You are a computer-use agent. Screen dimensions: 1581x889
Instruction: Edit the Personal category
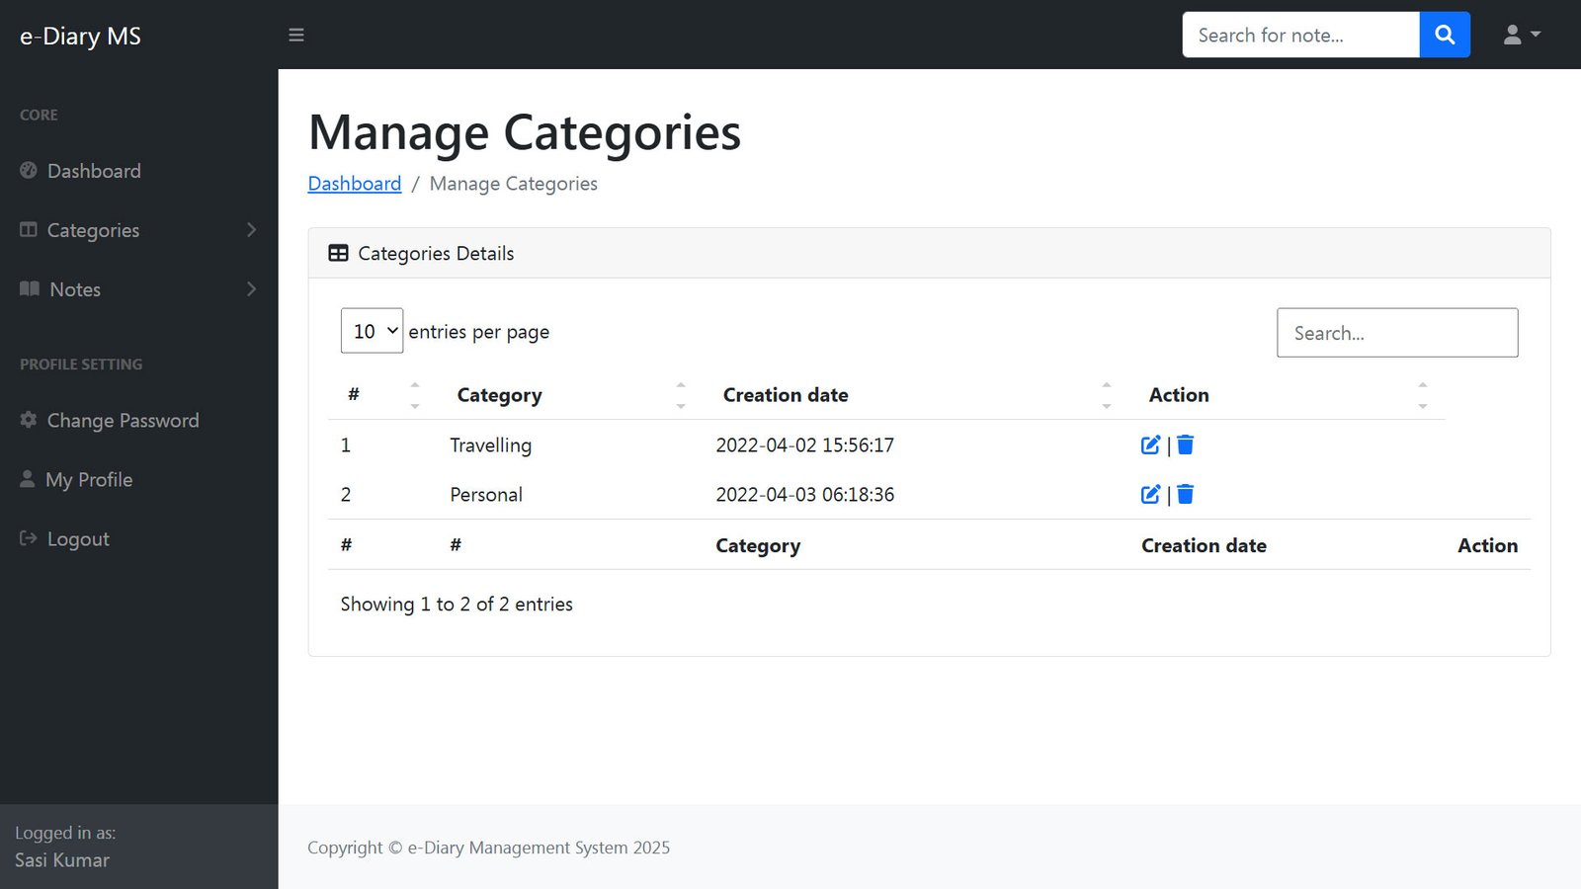click(1150, 494)
